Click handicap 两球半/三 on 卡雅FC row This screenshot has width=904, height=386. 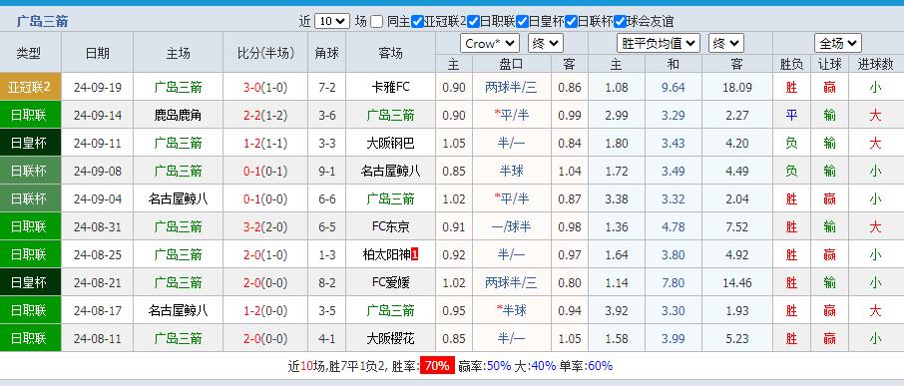pos(512,88)
